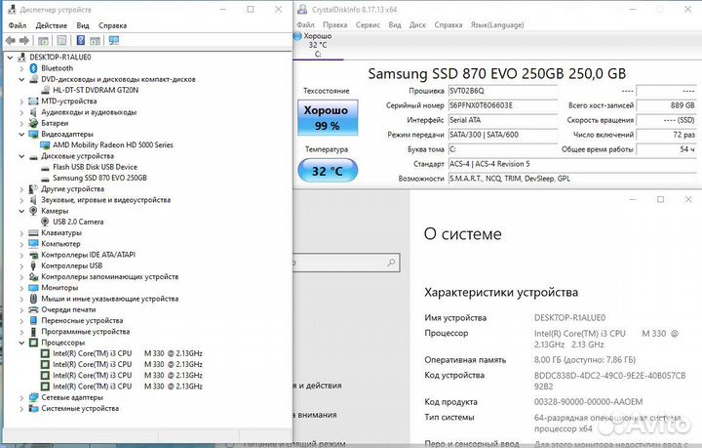Click the Возможности S.M.A.R.T., NCQ, TRIM field
Viewport: 702px width, 448px height.
click(x=572, y=179)
